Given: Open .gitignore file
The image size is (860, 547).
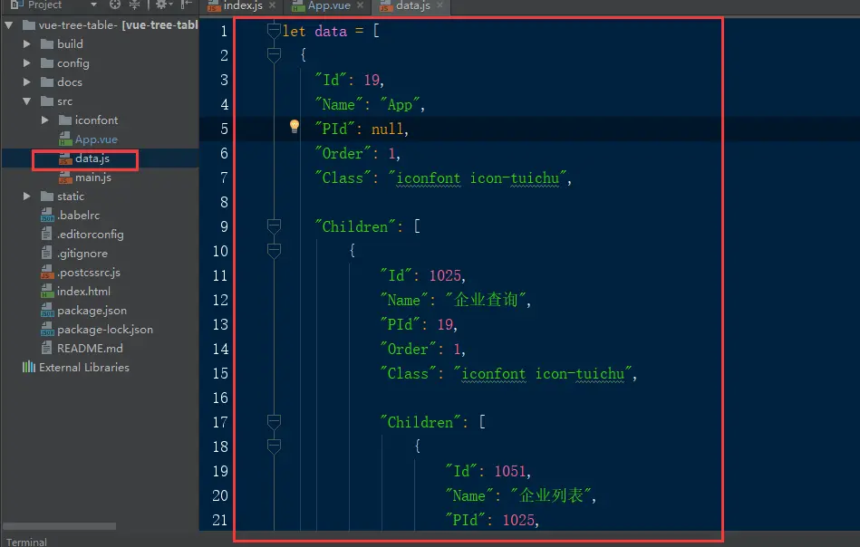Looking at the screenshot, I should click(x=82, y=254).
